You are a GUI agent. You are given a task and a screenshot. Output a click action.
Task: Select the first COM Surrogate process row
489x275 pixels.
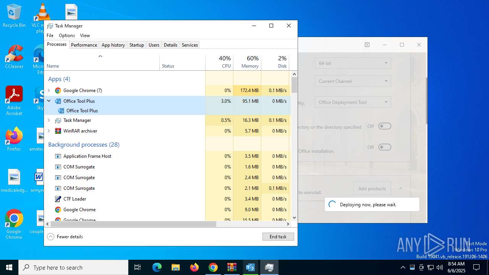tap(167, 167)
